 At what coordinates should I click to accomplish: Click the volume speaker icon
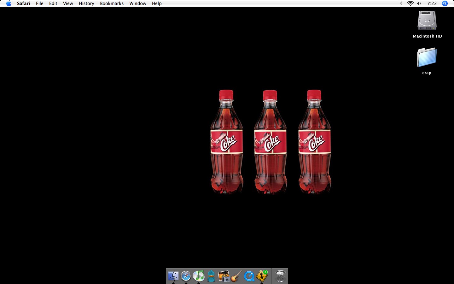coord(419,3)
